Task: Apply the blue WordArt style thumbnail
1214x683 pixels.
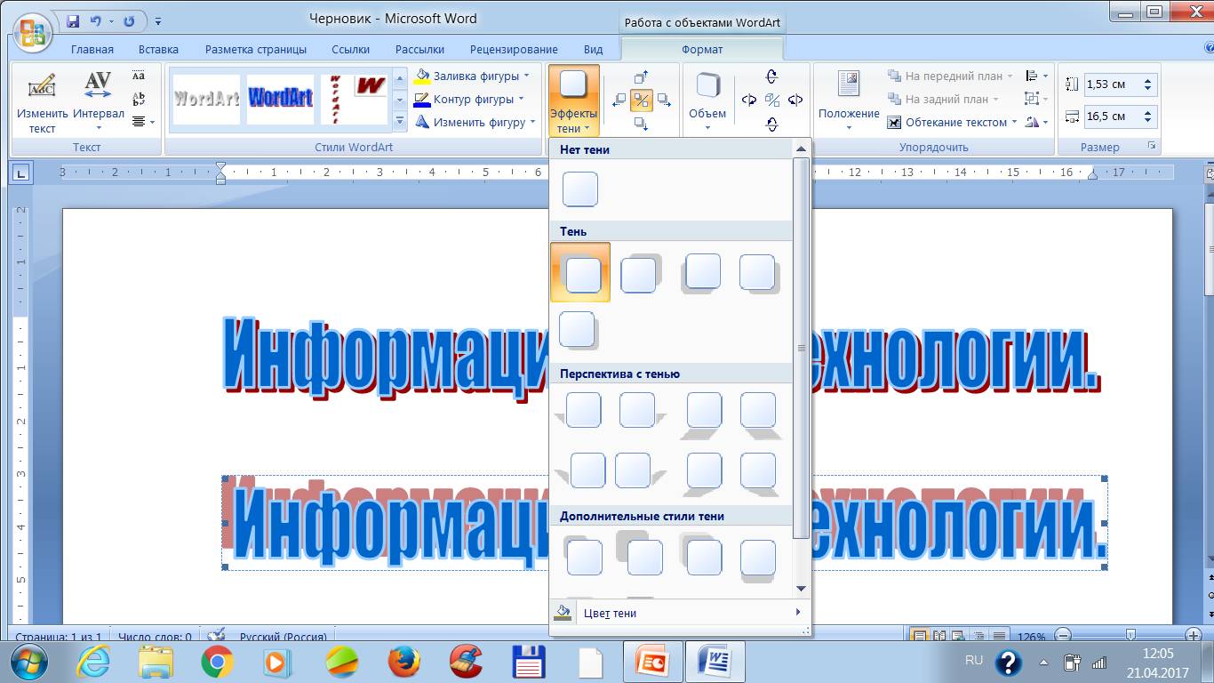Action: (280, 99)
